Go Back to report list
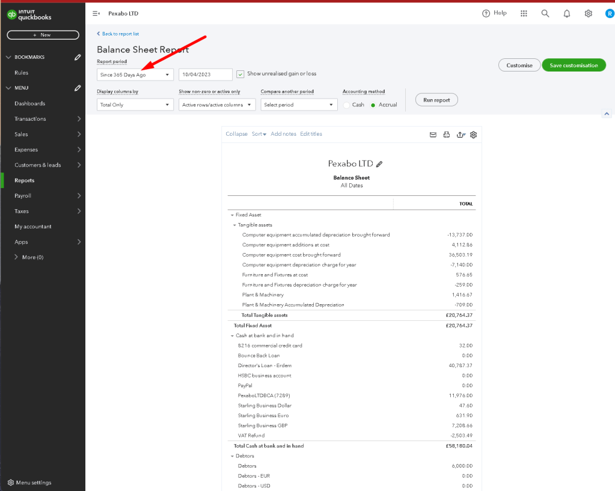The width and height of the screenshot is (615, 491). coord(118,34)
